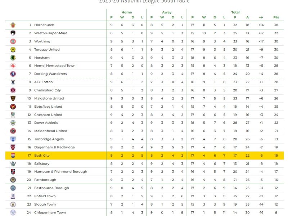The height and width of the screenshot is (216, 288).
Task: Click the Maidstone United badge icon
Action: (x=13, y=98)
